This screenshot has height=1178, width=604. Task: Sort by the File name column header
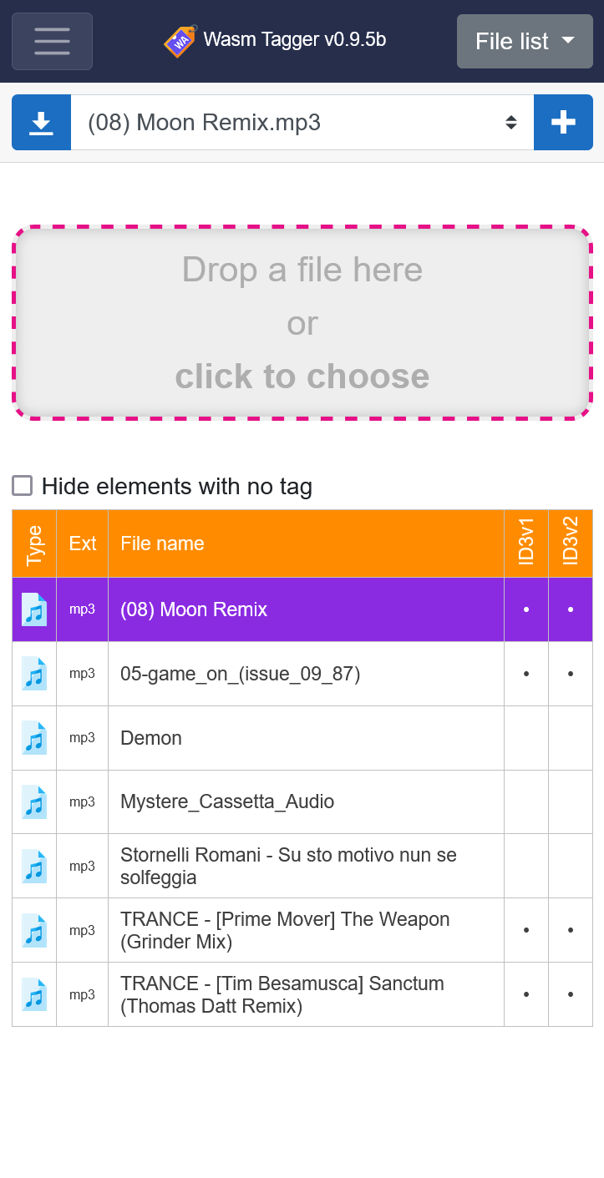tap(162, 543)
